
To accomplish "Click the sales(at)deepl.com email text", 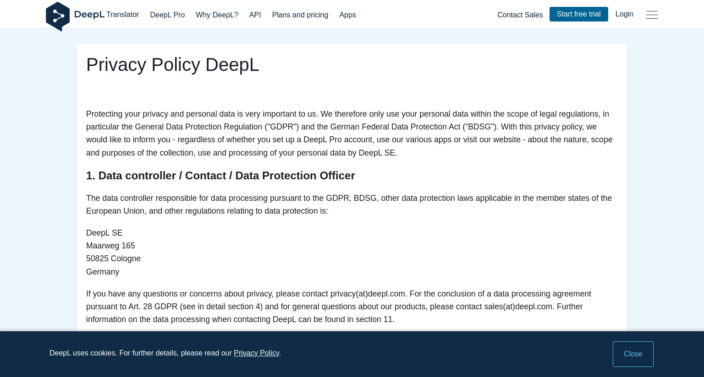I will (x=518, y=307).
